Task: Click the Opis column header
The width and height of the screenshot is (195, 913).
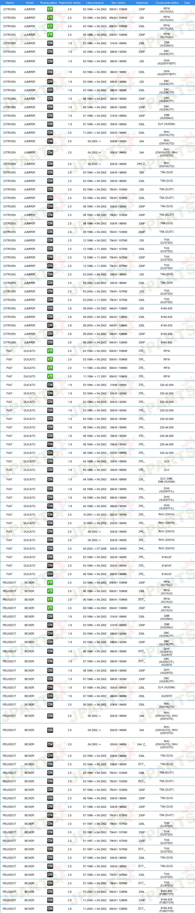Action: point(187,2)
